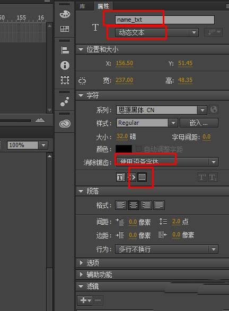This screenshot has height=311, width=229.
Task: Open the Align panel icon
Action: [65, 50]
